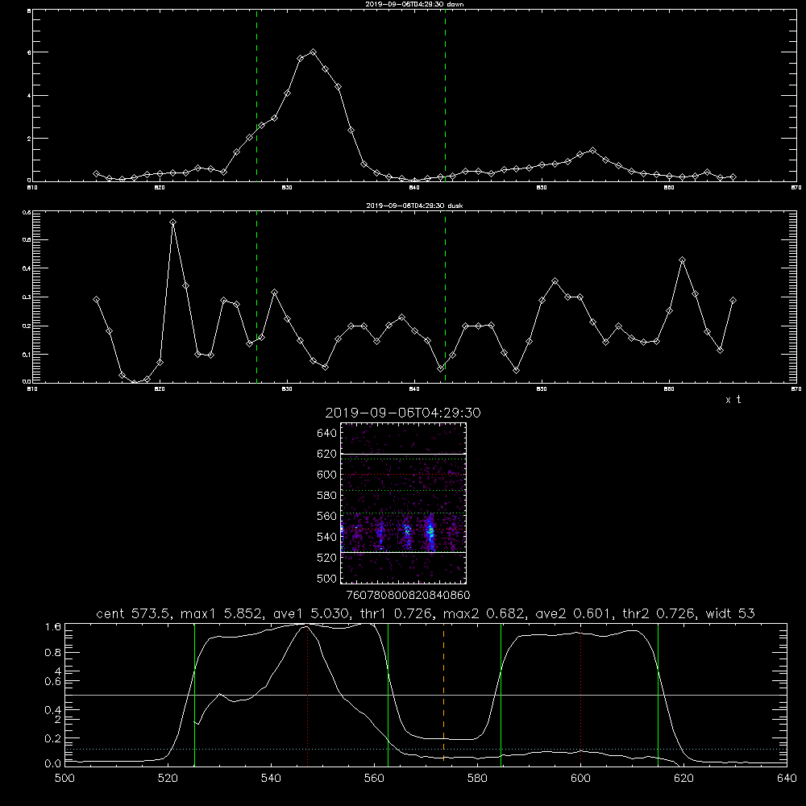Click the brightest blob in the spectrogram
806x806 pixels.
[x=430, y=532]
